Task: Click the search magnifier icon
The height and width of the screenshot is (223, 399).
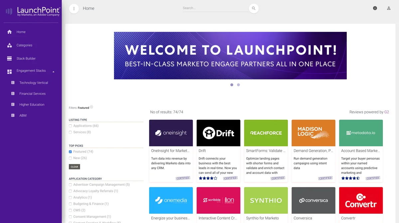Action: 254,8
